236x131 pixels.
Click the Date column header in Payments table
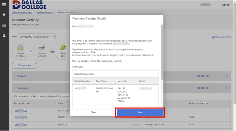click(x=60, y=103)
